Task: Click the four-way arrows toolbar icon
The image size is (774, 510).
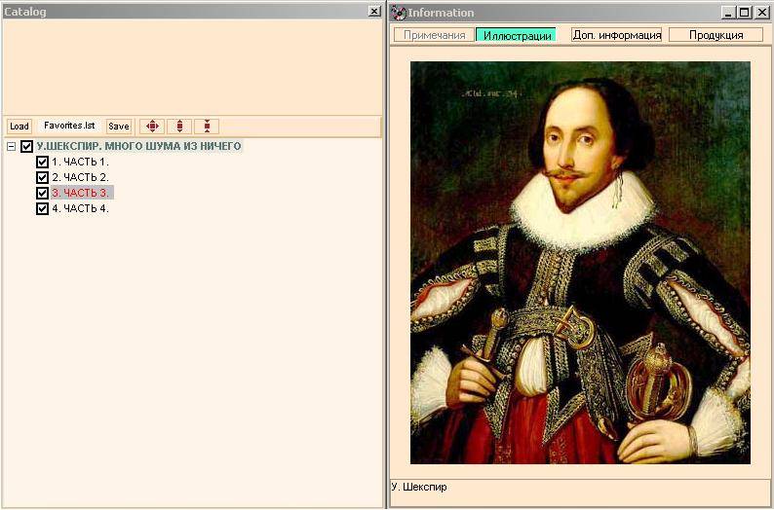Action: pyautogui.click(x=152, y=127)
